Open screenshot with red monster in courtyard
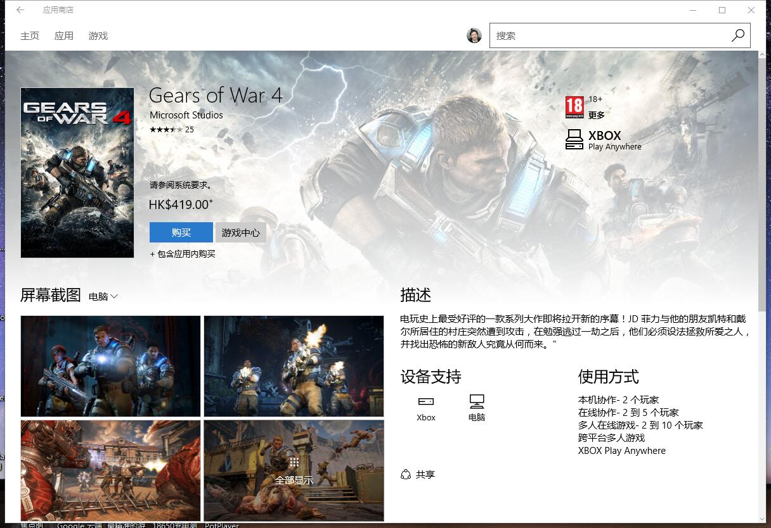Viewport: 771px width, 528px height. [x=110, y=470]
